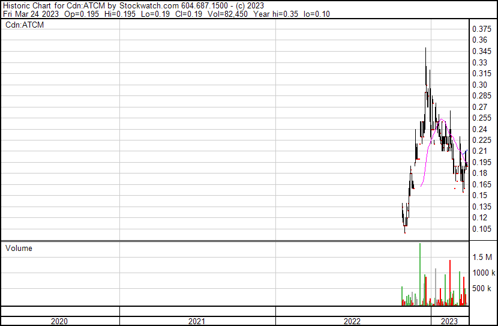Select the 2022 year on time axis
This screenshot has height=326, width=498.
[x=353, y=321]
